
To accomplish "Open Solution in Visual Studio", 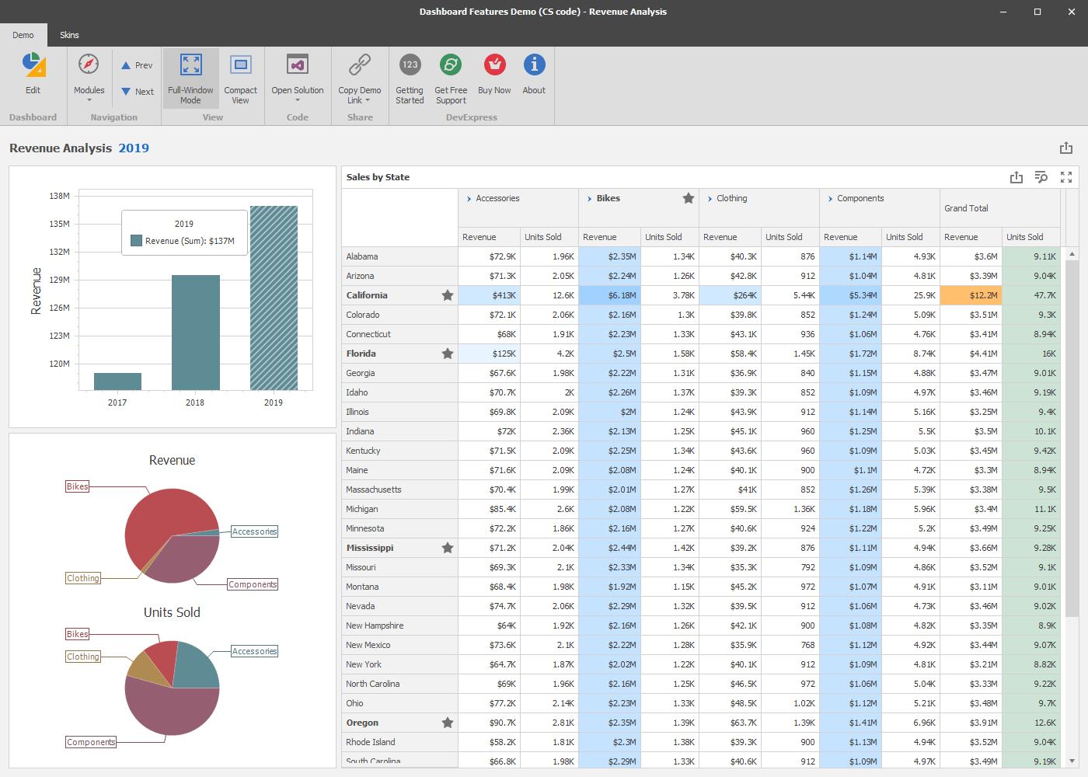I will click(x=297, y=77).
